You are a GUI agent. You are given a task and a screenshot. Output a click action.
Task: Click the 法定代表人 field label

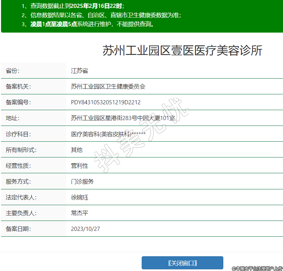(x=21, y=197)
